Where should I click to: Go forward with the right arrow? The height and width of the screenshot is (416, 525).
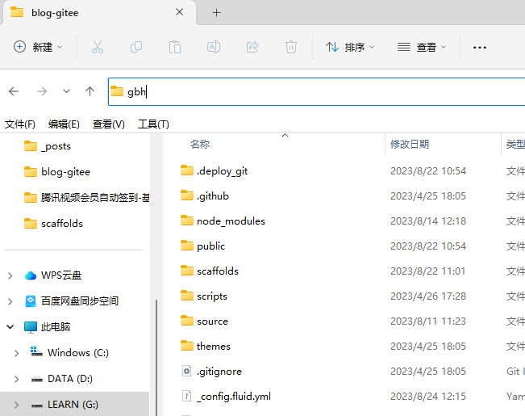click(x=42, y=91)
